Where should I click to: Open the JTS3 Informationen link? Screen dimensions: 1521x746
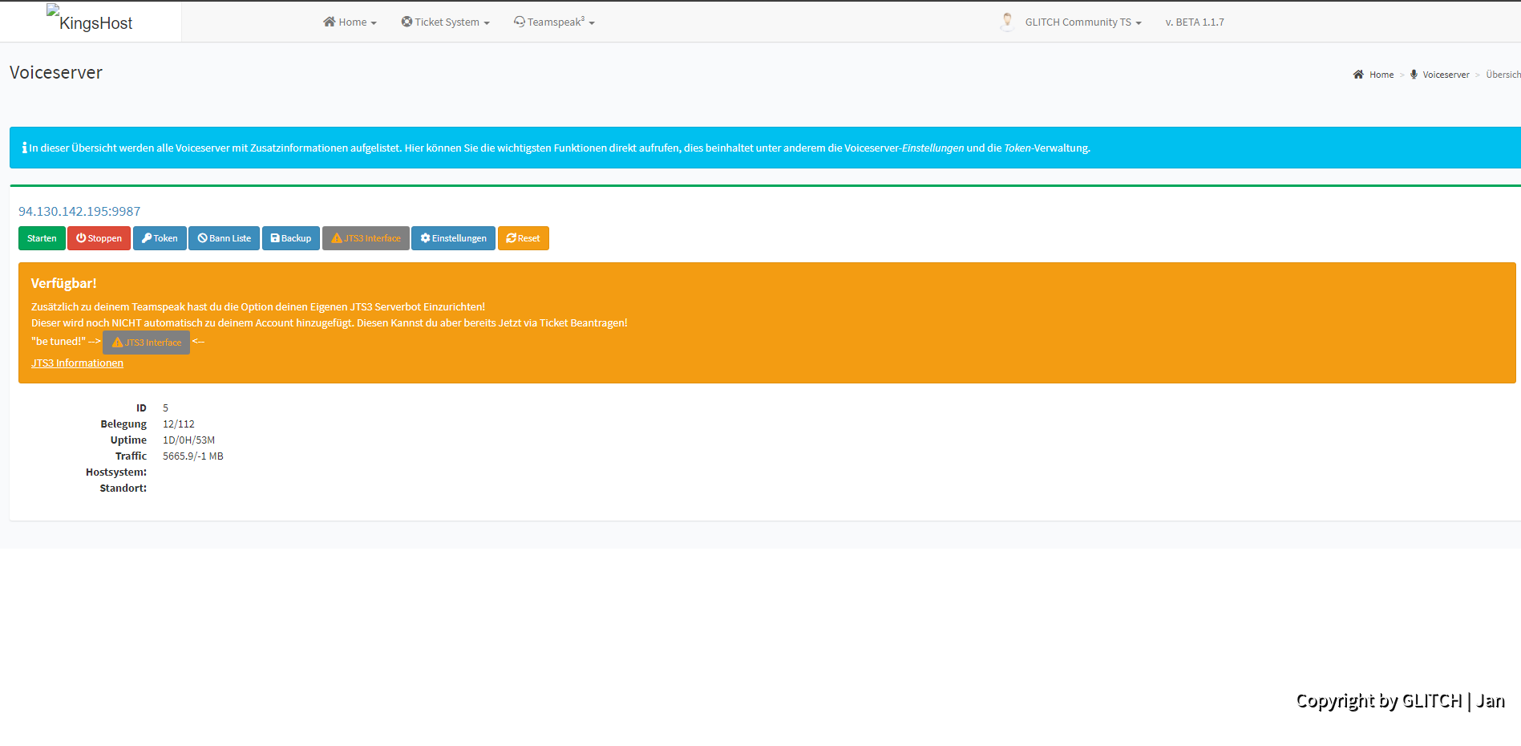[x=77, y=363]
